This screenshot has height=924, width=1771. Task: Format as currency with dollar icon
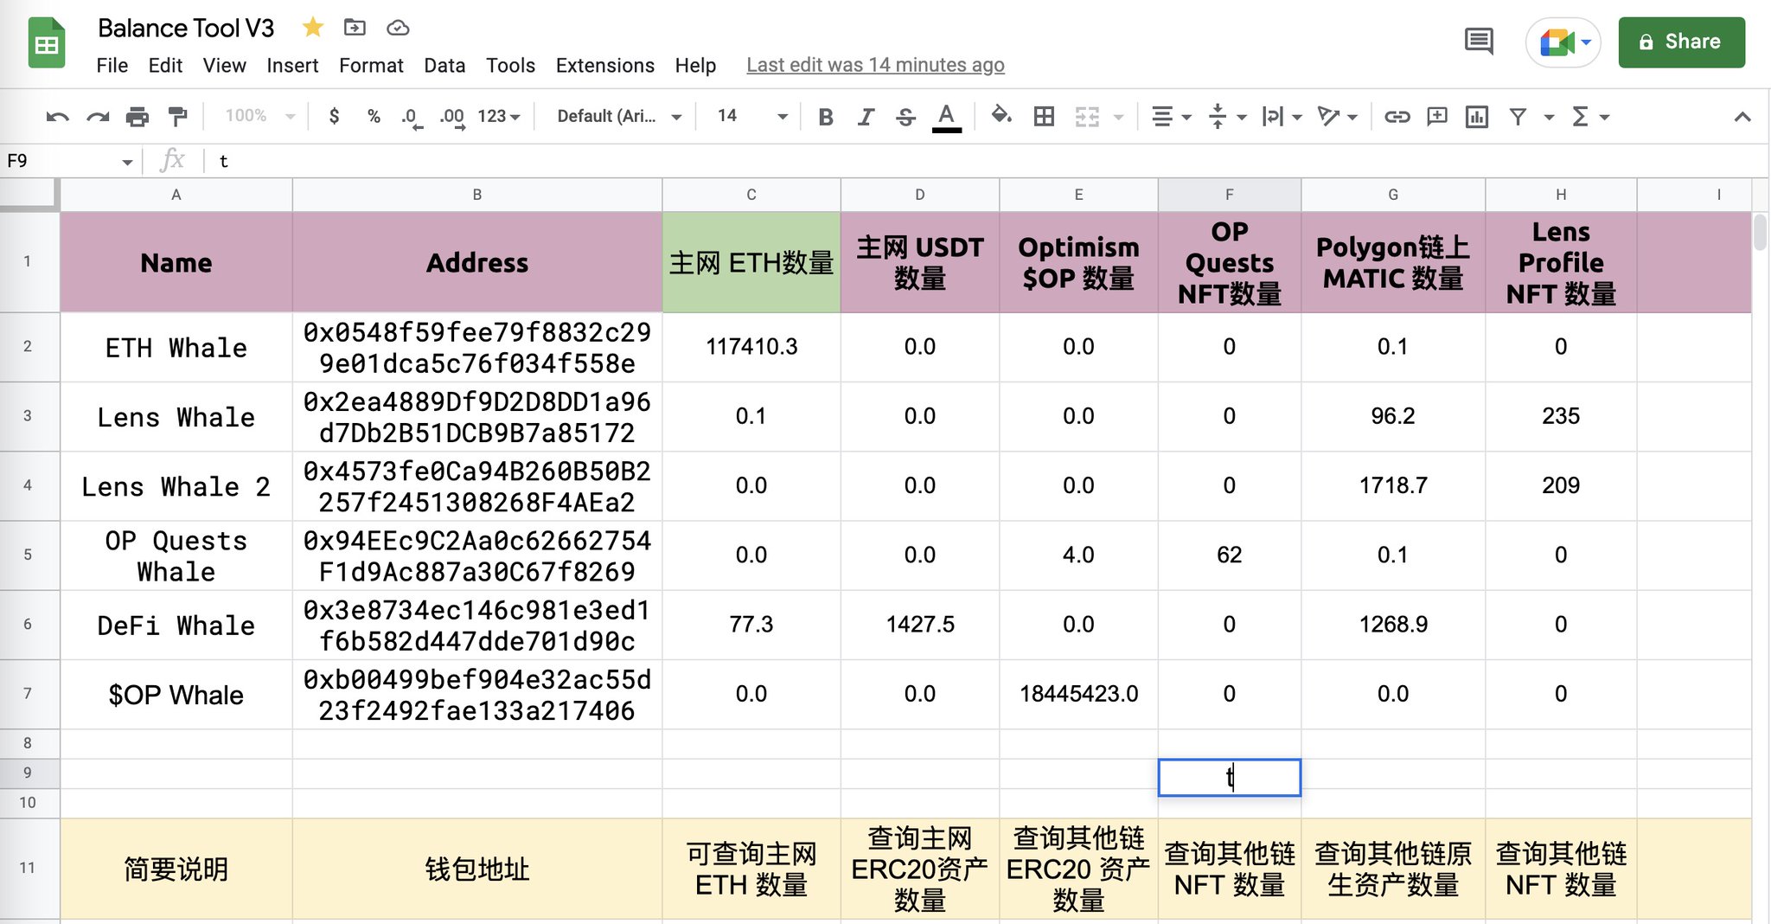334,116
